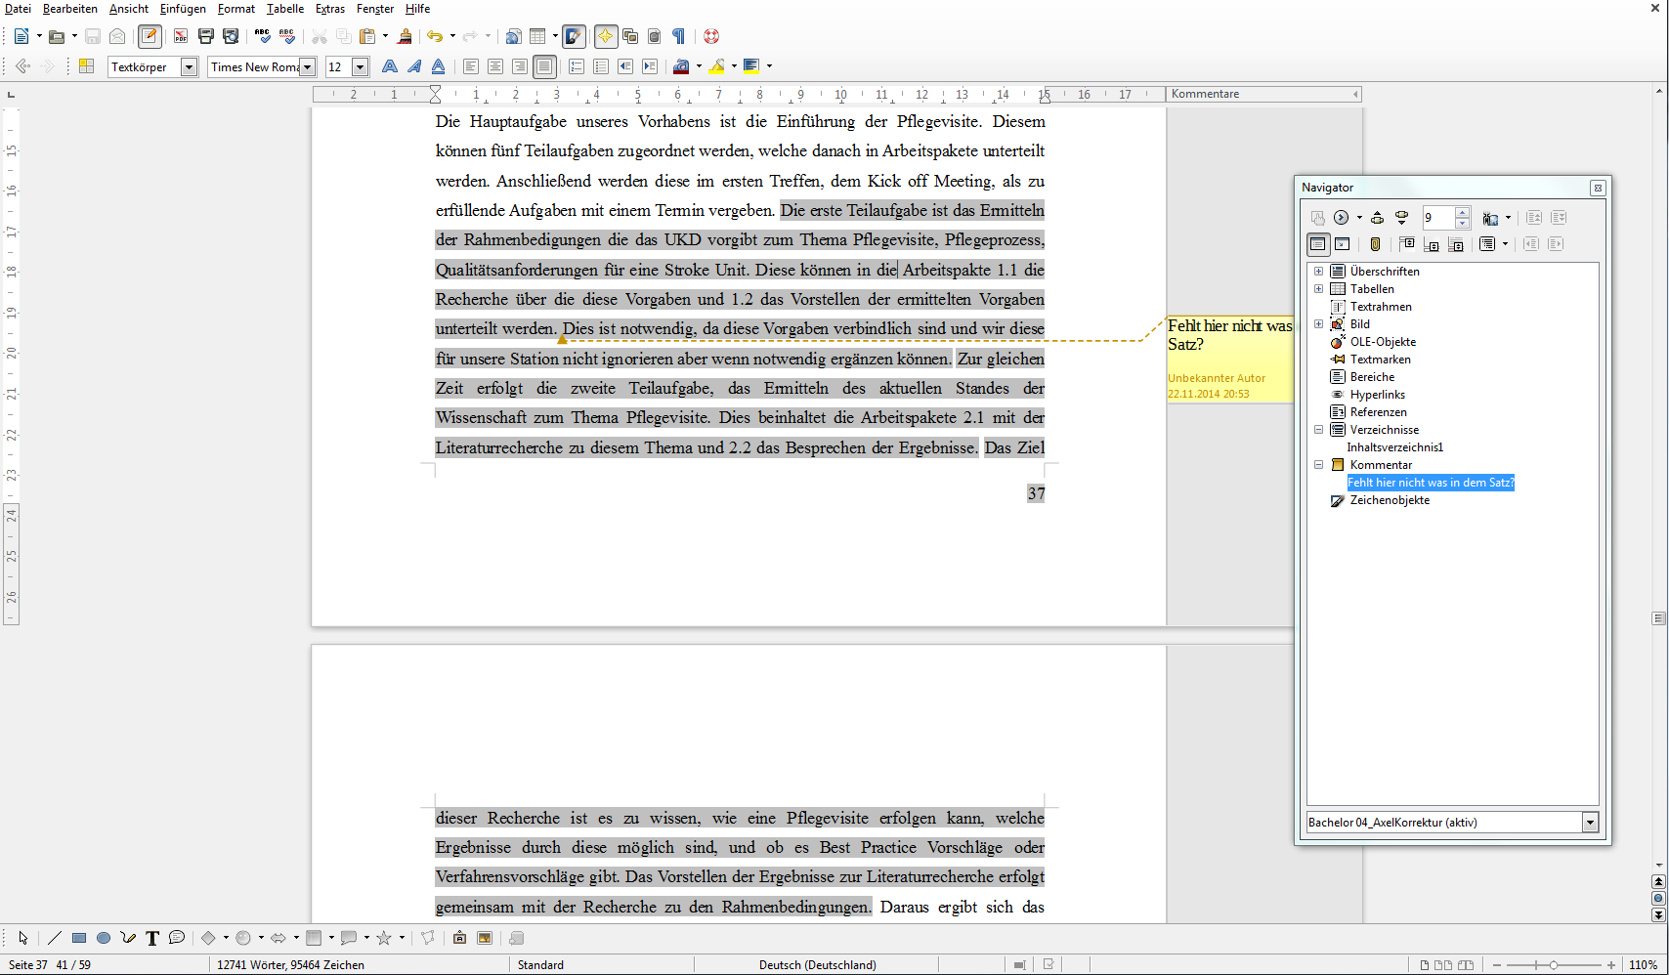1669x975 pixels.
Task: Open the Extras menu
Action: [x=330, y=9]
